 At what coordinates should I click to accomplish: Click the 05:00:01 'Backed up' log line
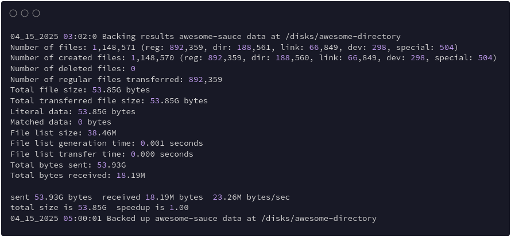pyautogui.click(x=193, y=219)
